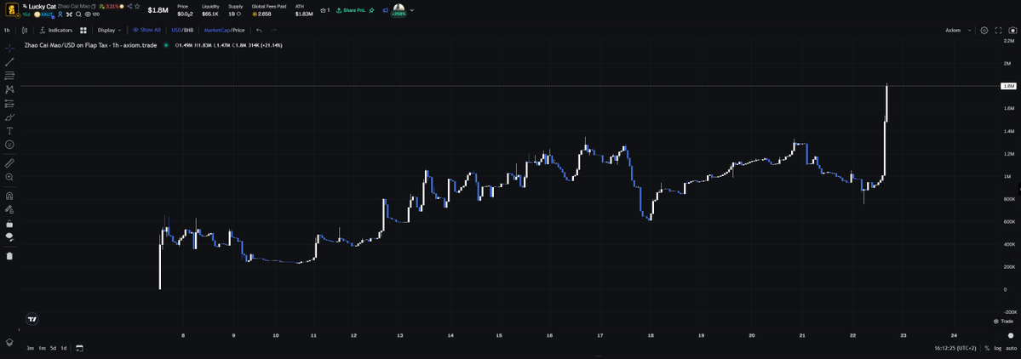Image resolution: width=1021 pixels, height=359 pixels.
Task: Click the redo arrow
Action: 273,30
